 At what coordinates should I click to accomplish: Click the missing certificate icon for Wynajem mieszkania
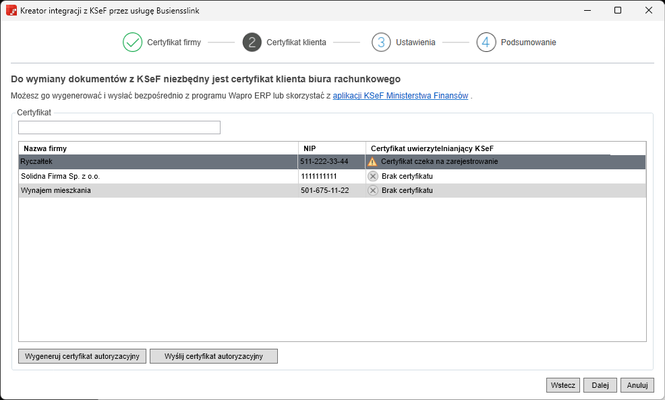(372, 190)
